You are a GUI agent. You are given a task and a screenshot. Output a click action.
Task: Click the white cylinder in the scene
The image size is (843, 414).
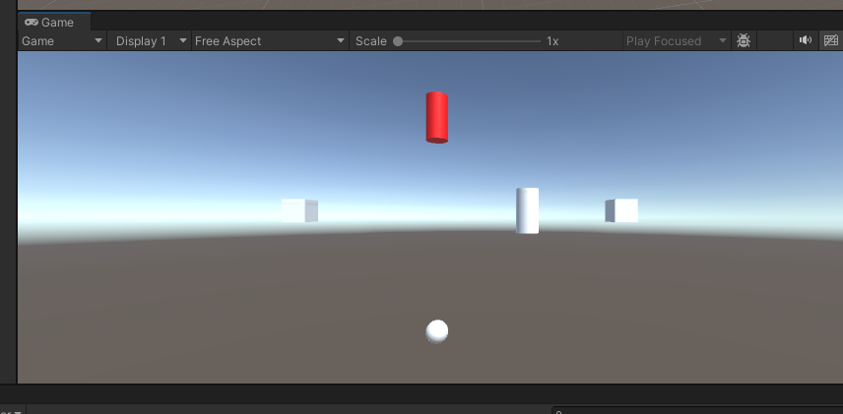coord(528,210)
